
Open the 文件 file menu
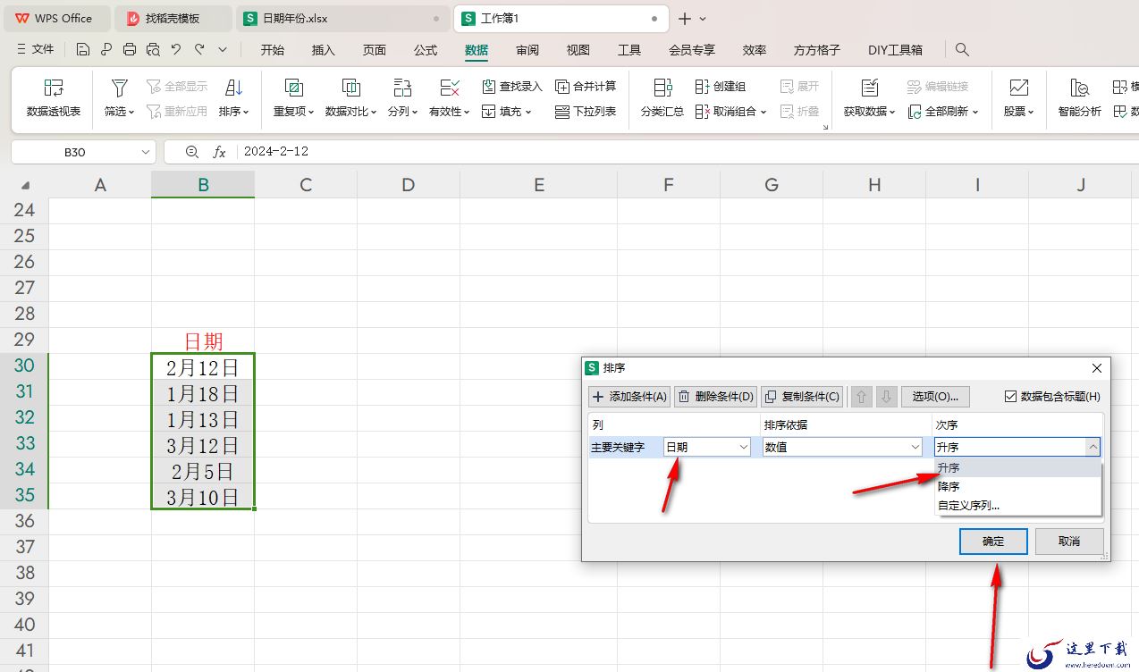(x=36, y=49)
